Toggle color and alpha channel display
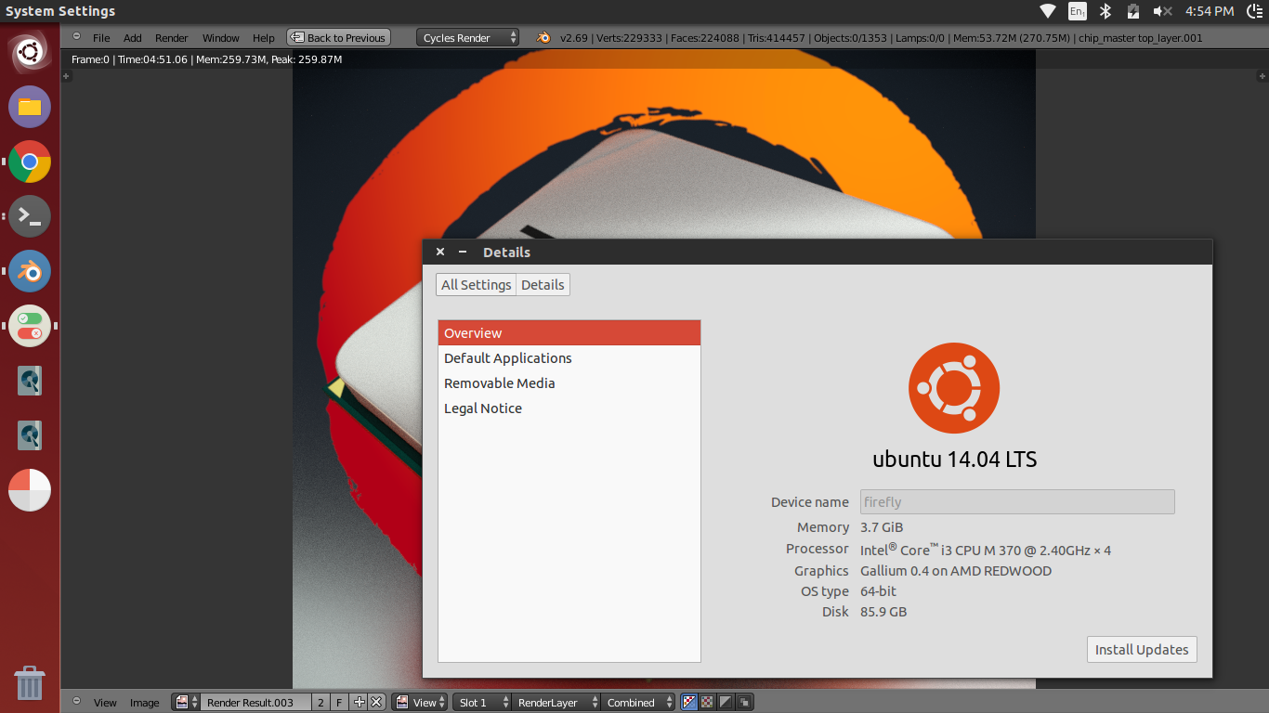1269x713 pixels. pyautogui.click(x=707, y=703)
